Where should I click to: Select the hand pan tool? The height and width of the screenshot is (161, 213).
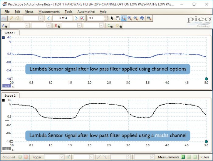point(118,18)
